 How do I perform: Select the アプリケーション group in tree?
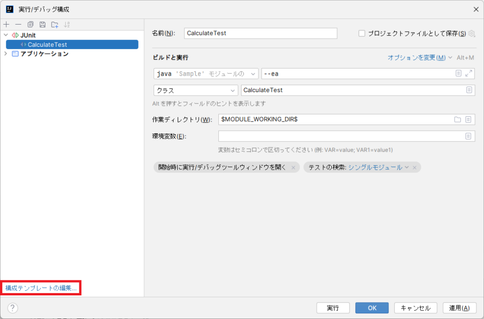pyautogui.click(x=44, y=54)
